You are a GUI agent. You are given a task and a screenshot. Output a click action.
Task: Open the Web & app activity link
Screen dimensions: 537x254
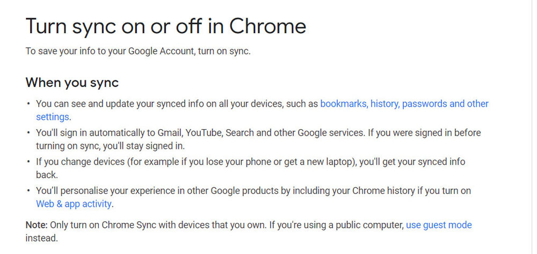[74, 204]
